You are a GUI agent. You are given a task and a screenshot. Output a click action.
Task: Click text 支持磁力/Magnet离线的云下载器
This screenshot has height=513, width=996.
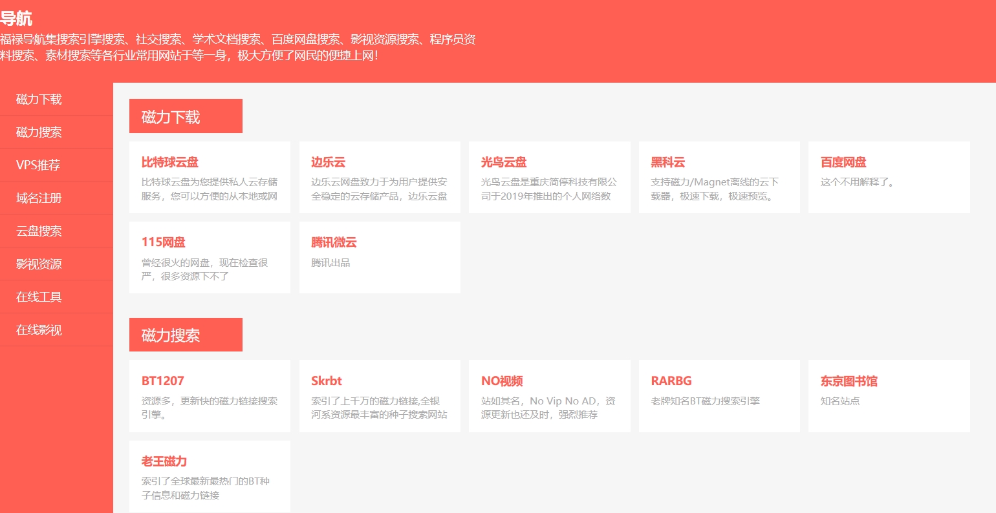(715, 189)
